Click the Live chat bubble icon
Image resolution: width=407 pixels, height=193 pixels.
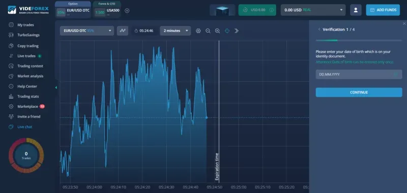(11, 127)
